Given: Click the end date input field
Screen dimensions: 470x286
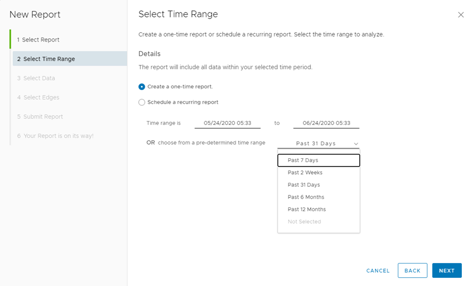Looking at the screenshot, I should pyautogui.click(x=326, y=123).
